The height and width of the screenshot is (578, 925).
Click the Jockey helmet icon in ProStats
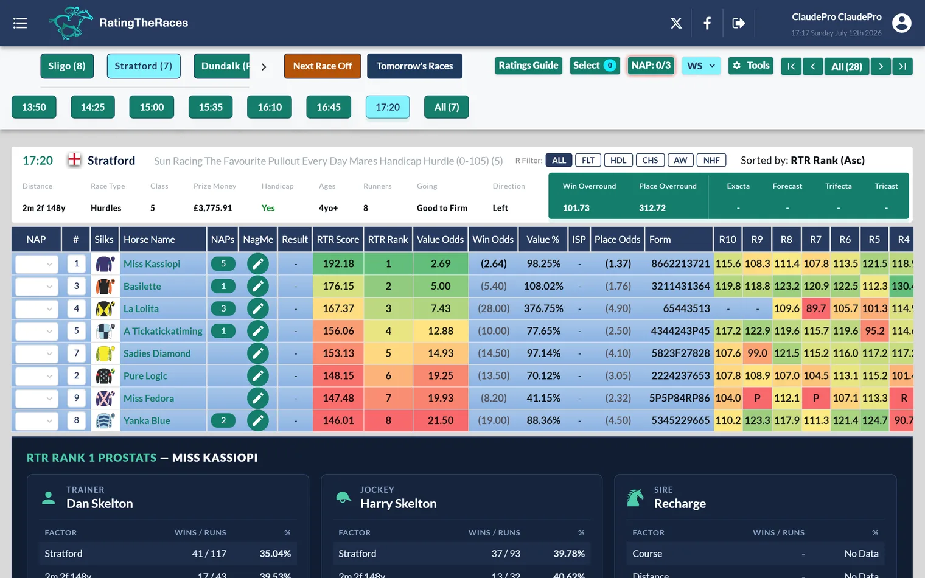click(x=343, y=497)
